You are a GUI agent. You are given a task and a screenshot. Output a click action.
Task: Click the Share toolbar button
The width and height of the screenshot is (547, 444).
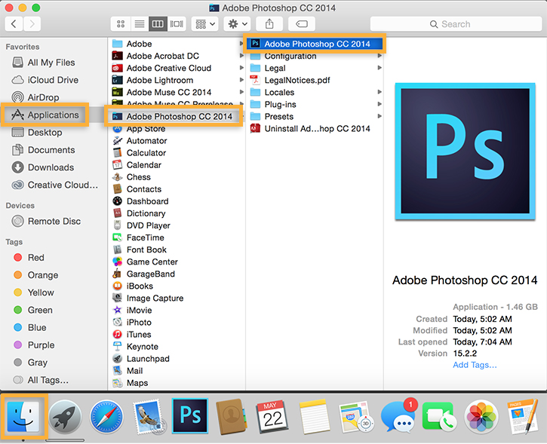(x=269, y=24)
